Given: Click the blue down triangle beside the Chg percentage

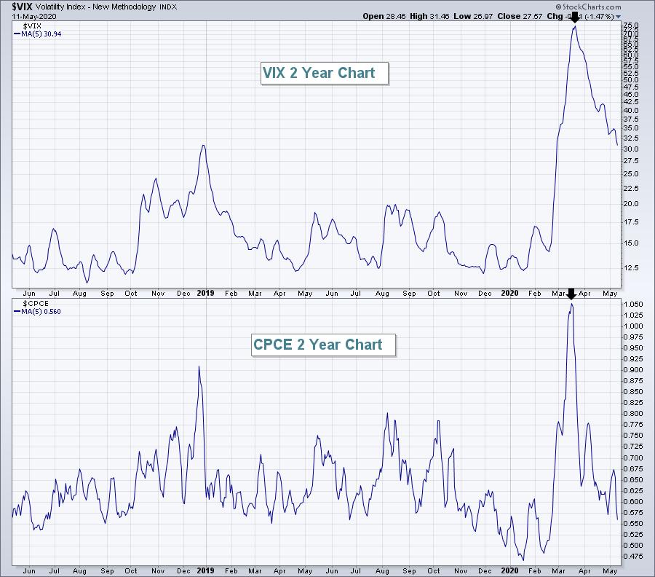Looking at the screenshot, I should tap(619, 15).
